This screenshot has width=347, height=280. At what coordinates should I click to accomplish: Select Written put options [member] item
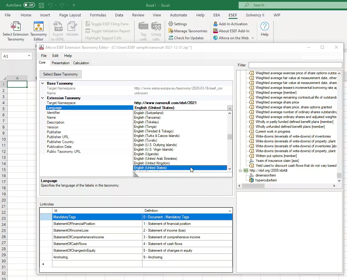276,156
